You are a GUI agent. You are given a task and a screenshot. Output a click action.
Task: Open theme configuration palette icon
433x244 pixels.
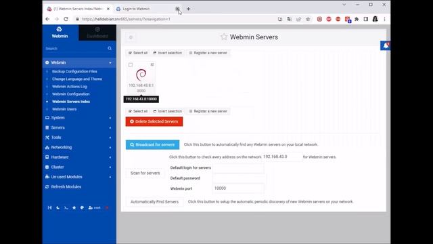82,207
